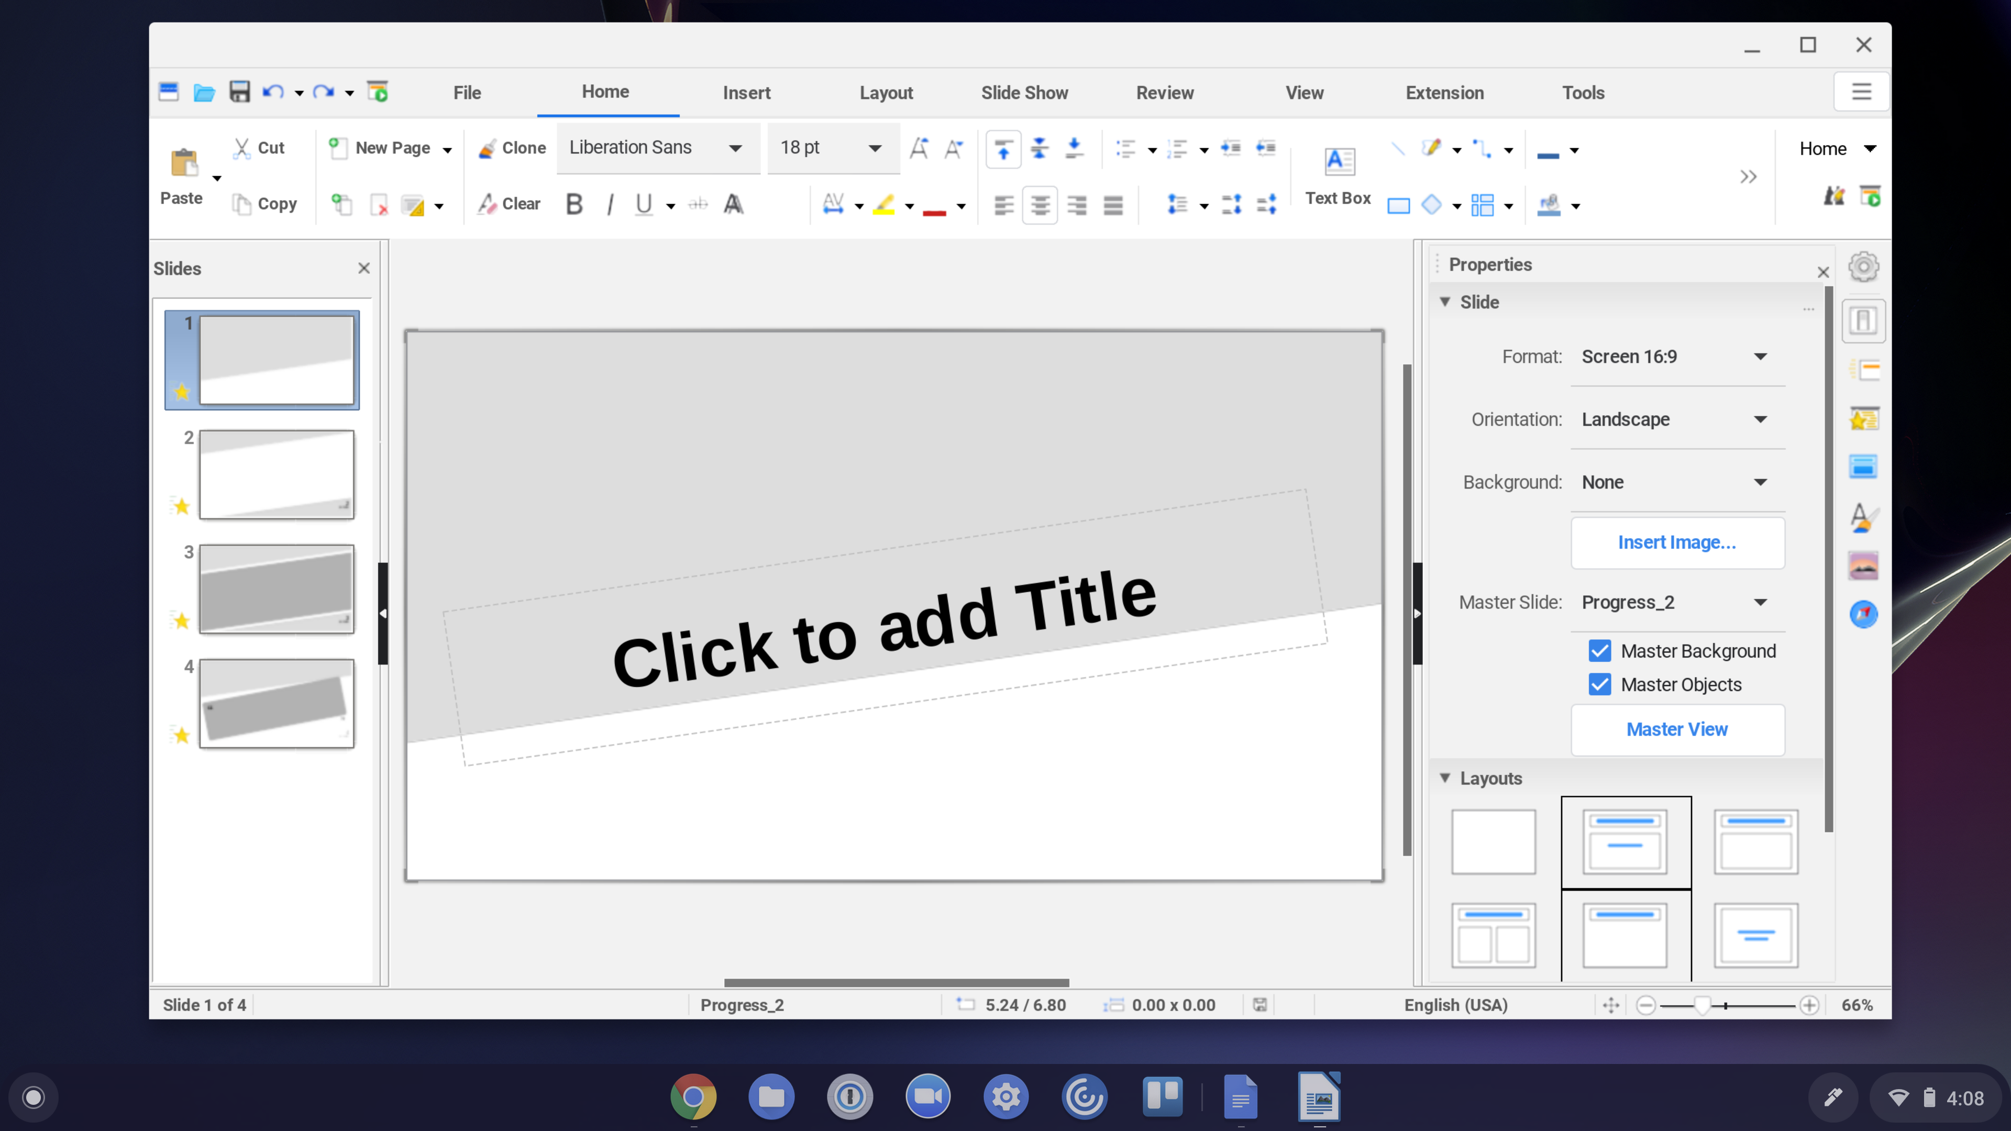Image resolution: width=2011 pixels, height=1131 pixels.
Task: Click the Duplicate Page icon
Action: 342,205
